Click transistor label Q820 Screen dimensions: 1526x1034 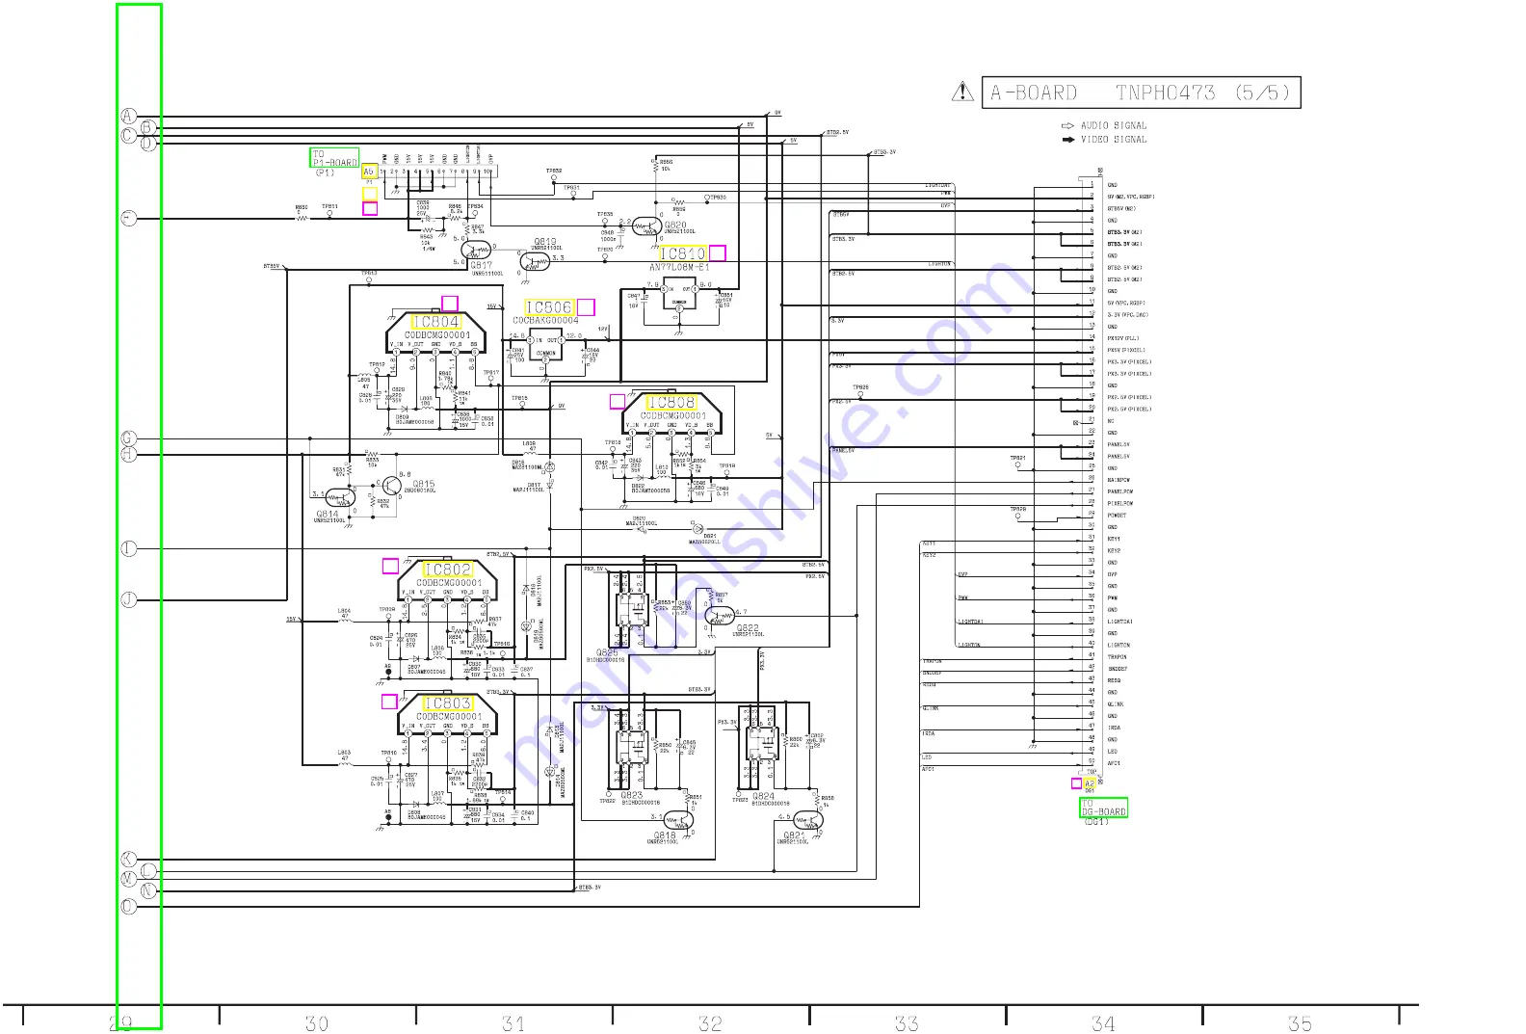coord(675,225)
